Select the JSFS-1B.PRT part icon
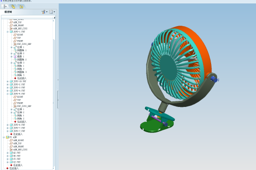 11,81
